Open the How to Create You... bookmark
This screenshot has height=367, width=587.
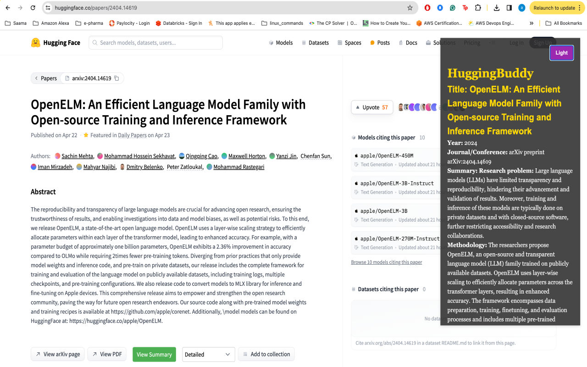click(x=387, y=23)
